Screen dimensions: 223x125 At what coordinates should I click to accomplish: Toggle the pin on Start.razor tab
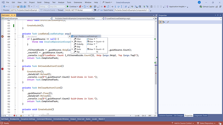[12, 15]
